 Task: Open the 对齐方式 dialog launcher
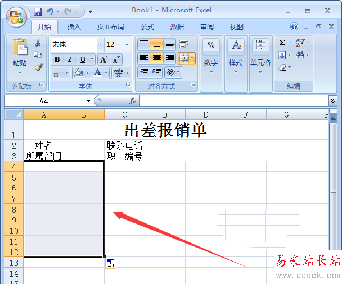(193, 85)
